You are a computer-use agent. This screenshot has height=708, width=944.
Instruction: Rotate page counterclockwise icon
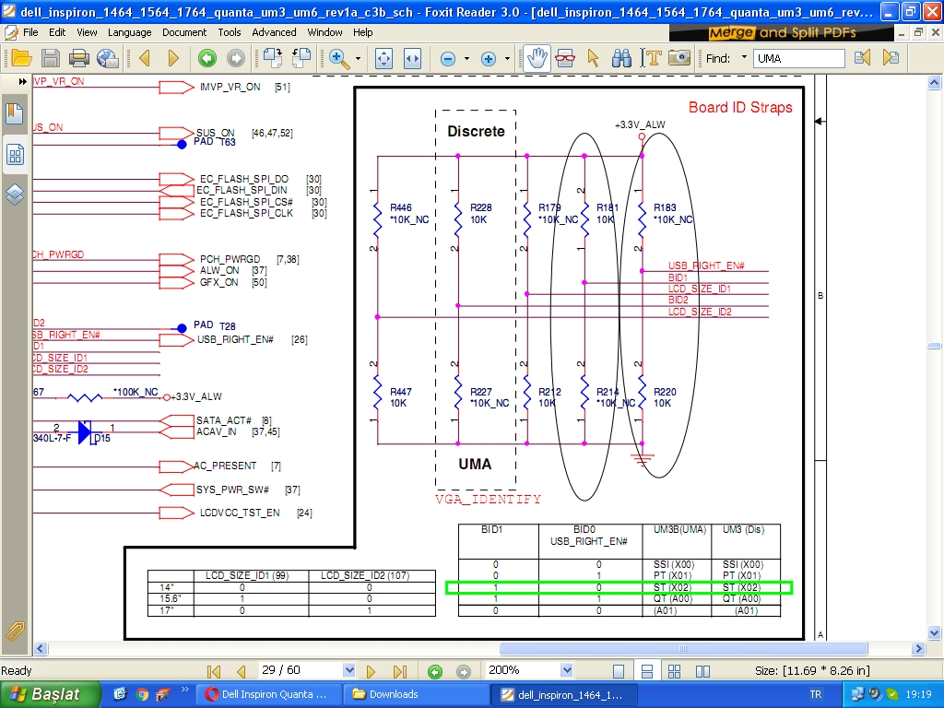coord(301,58)
